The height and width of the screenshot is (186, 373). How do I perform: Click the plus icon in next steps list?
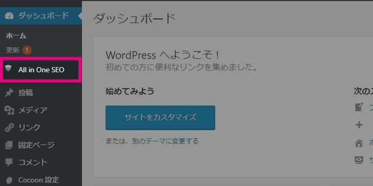click(x=359, y=125)
